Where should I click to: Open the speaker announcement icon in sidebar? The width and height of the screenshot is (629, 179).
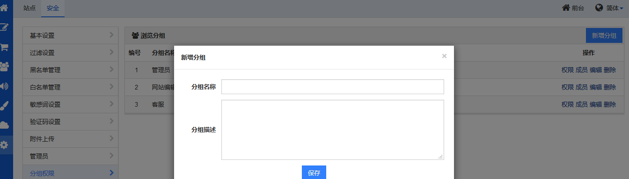(x=4, y=86)
